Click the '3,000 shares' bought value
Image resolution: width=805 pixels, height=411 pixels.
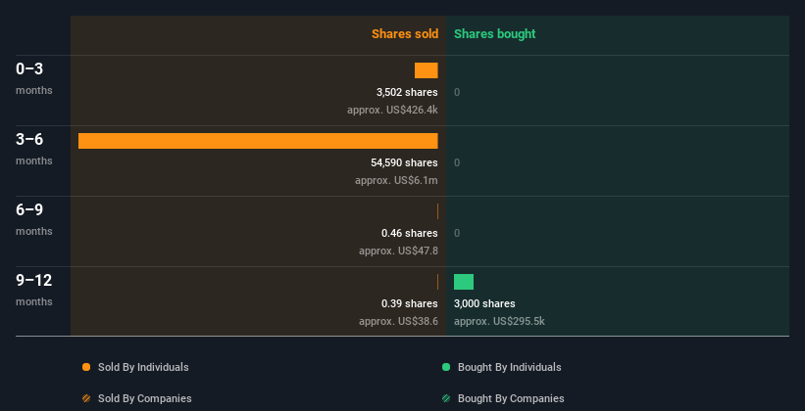pyautogui.click(x=484, y=303)
